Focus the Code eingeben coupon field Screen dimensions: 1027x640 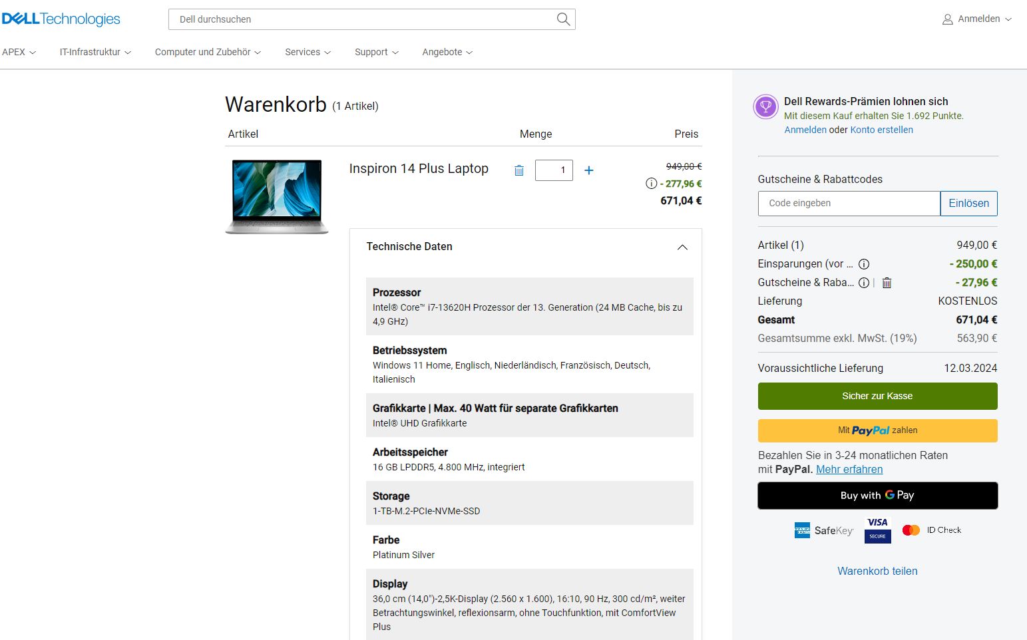tap(849, 204)
